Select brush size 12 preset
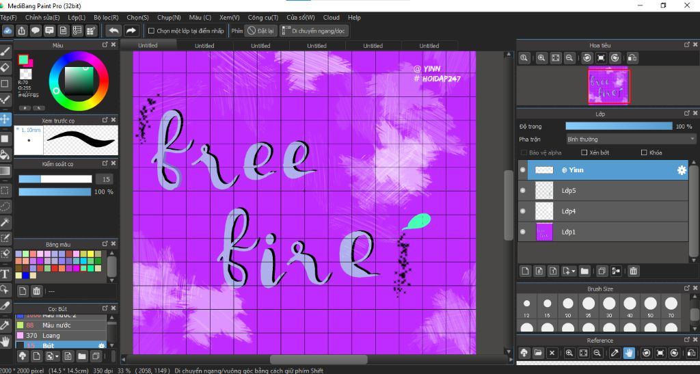The image size is (700, 374). (527, 307)
